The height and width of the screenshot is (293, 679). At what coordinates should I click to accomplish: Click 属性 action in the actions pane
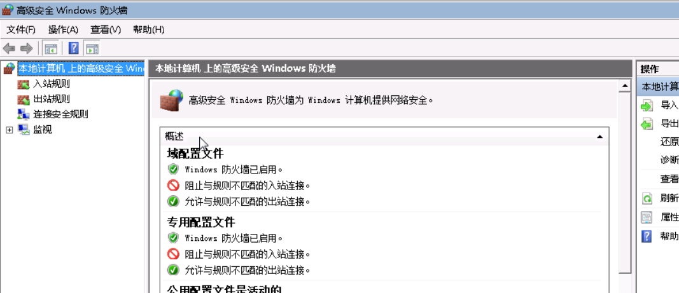click(x=669, y=217)
